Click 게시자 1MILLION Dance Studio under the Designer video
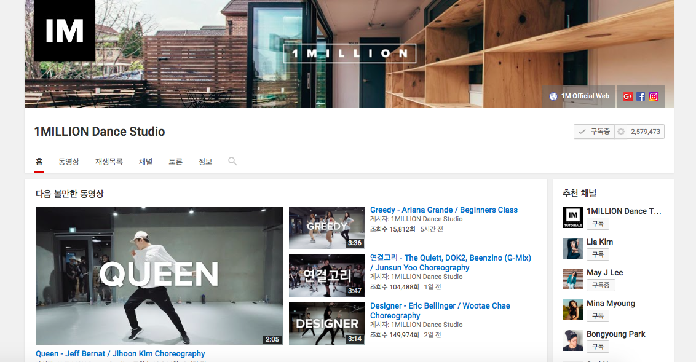The height and width of the screenshot is (362, 696). 416,325
